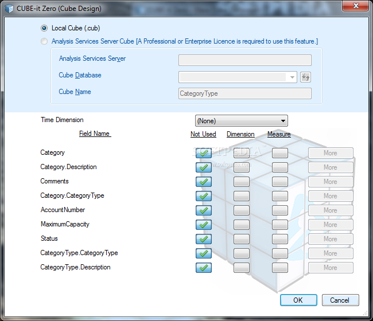Click the Cube Name label
The width and height of the screenshot is (373, 321).
click(x=75, y=92)
